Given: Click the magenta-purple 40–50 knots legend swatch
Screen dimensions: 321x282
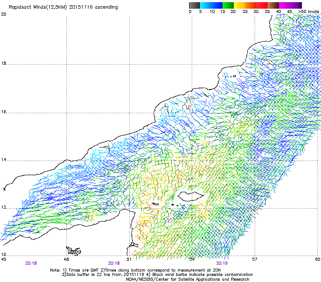Looking at the screenshot, I should coord(290,5).
